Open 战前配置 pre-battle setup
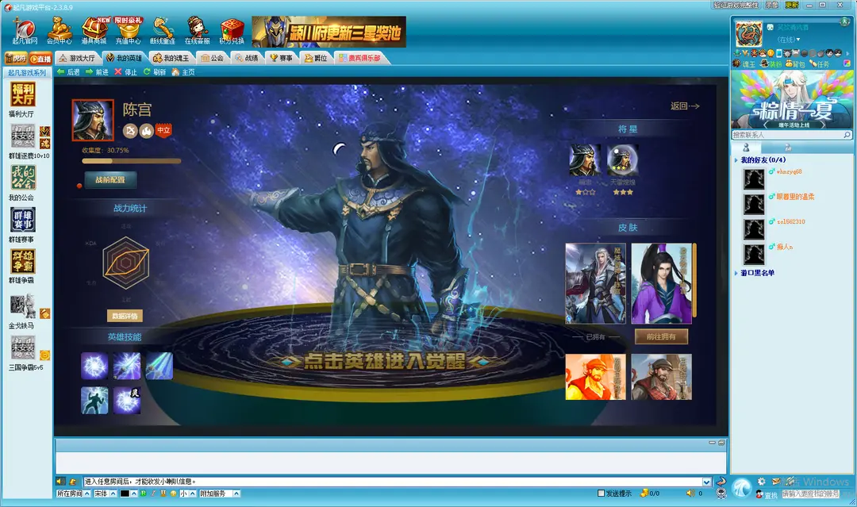Screen dimensions: 857x507 point(110,180)
